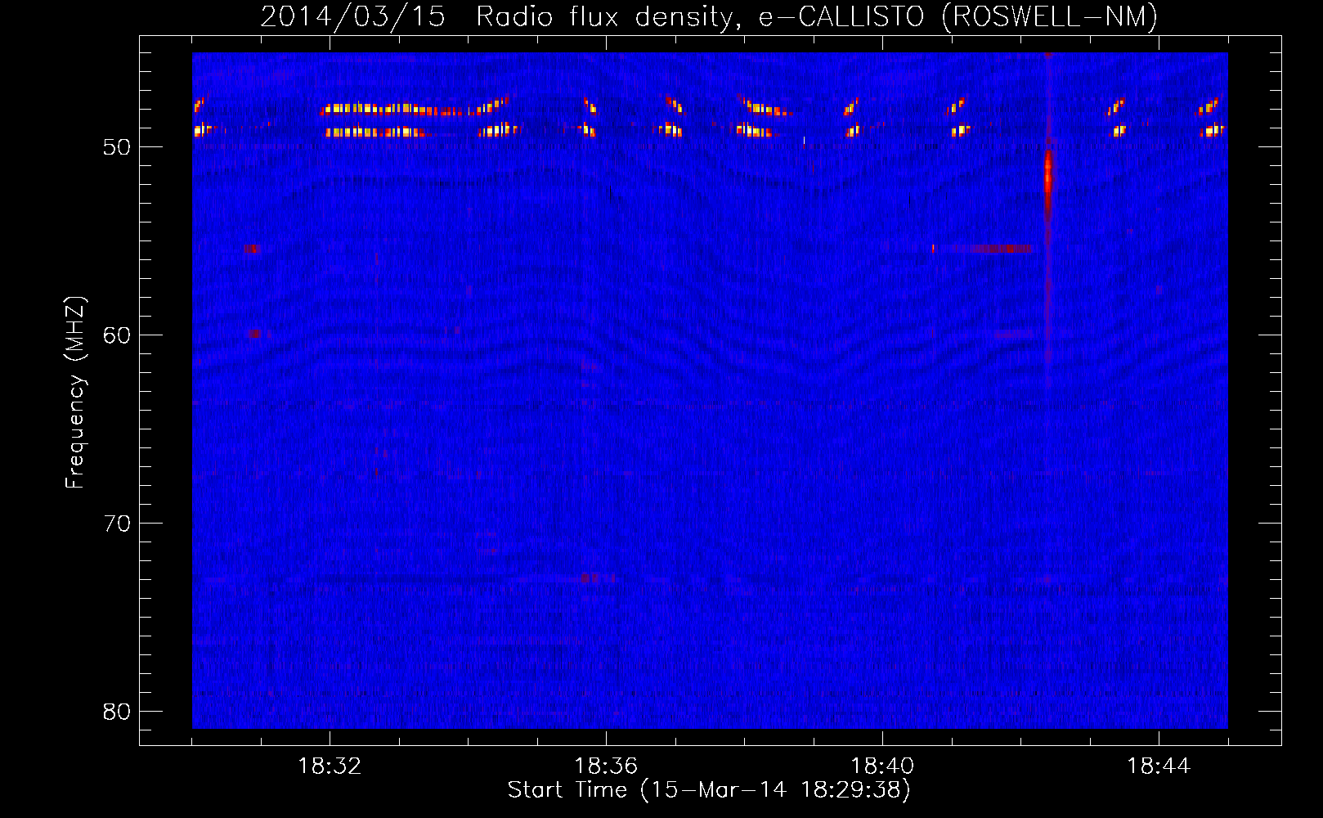Click the '18:40' time tick label
1323x818 pixels.
(x=882, y=766)
